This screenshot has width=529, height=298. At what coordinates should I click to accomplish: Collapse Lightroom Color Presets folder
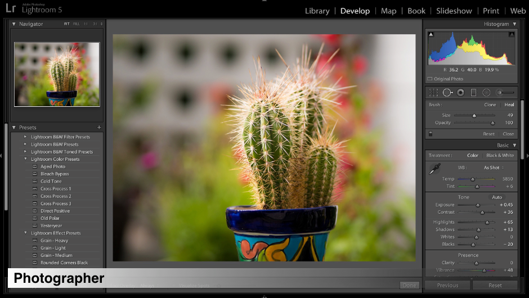pos(25,159)
